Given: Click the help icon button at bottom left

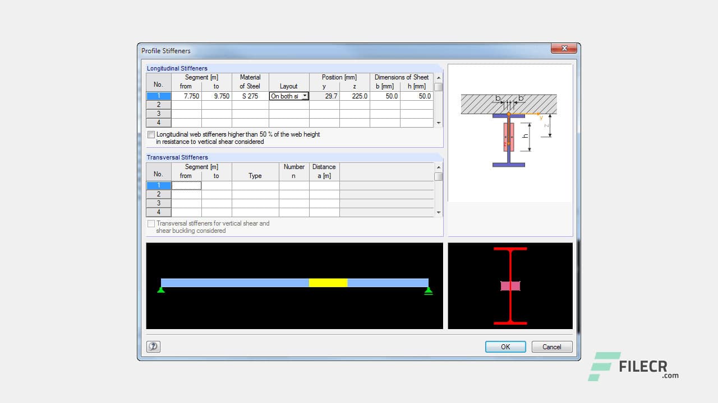Looking at the screenshot, I should point(153,346).
